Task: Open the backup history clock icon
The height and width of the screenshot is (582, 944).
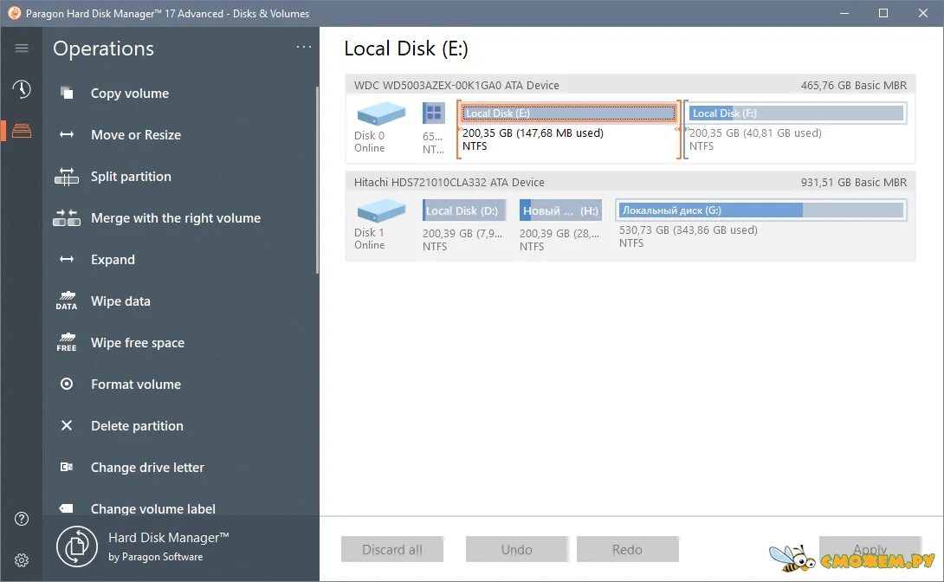Action: [22, 89]
